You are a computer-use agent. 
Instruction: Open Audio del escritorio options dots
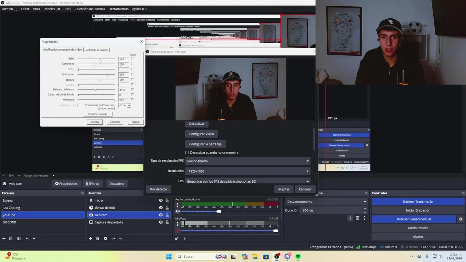click(x=177, y=205)
